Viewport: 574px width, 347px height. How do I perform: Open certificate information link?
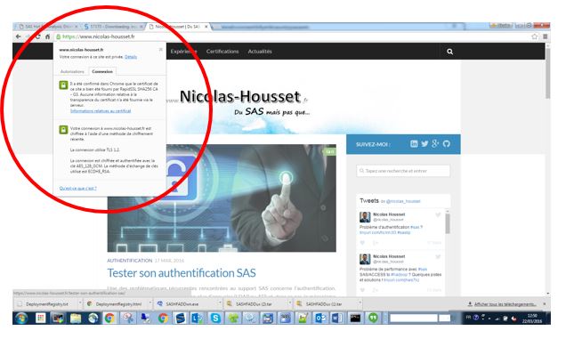[x=101, y=111]
